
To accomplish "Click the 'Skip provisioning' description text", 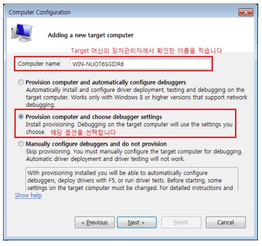I will [134, 155].
